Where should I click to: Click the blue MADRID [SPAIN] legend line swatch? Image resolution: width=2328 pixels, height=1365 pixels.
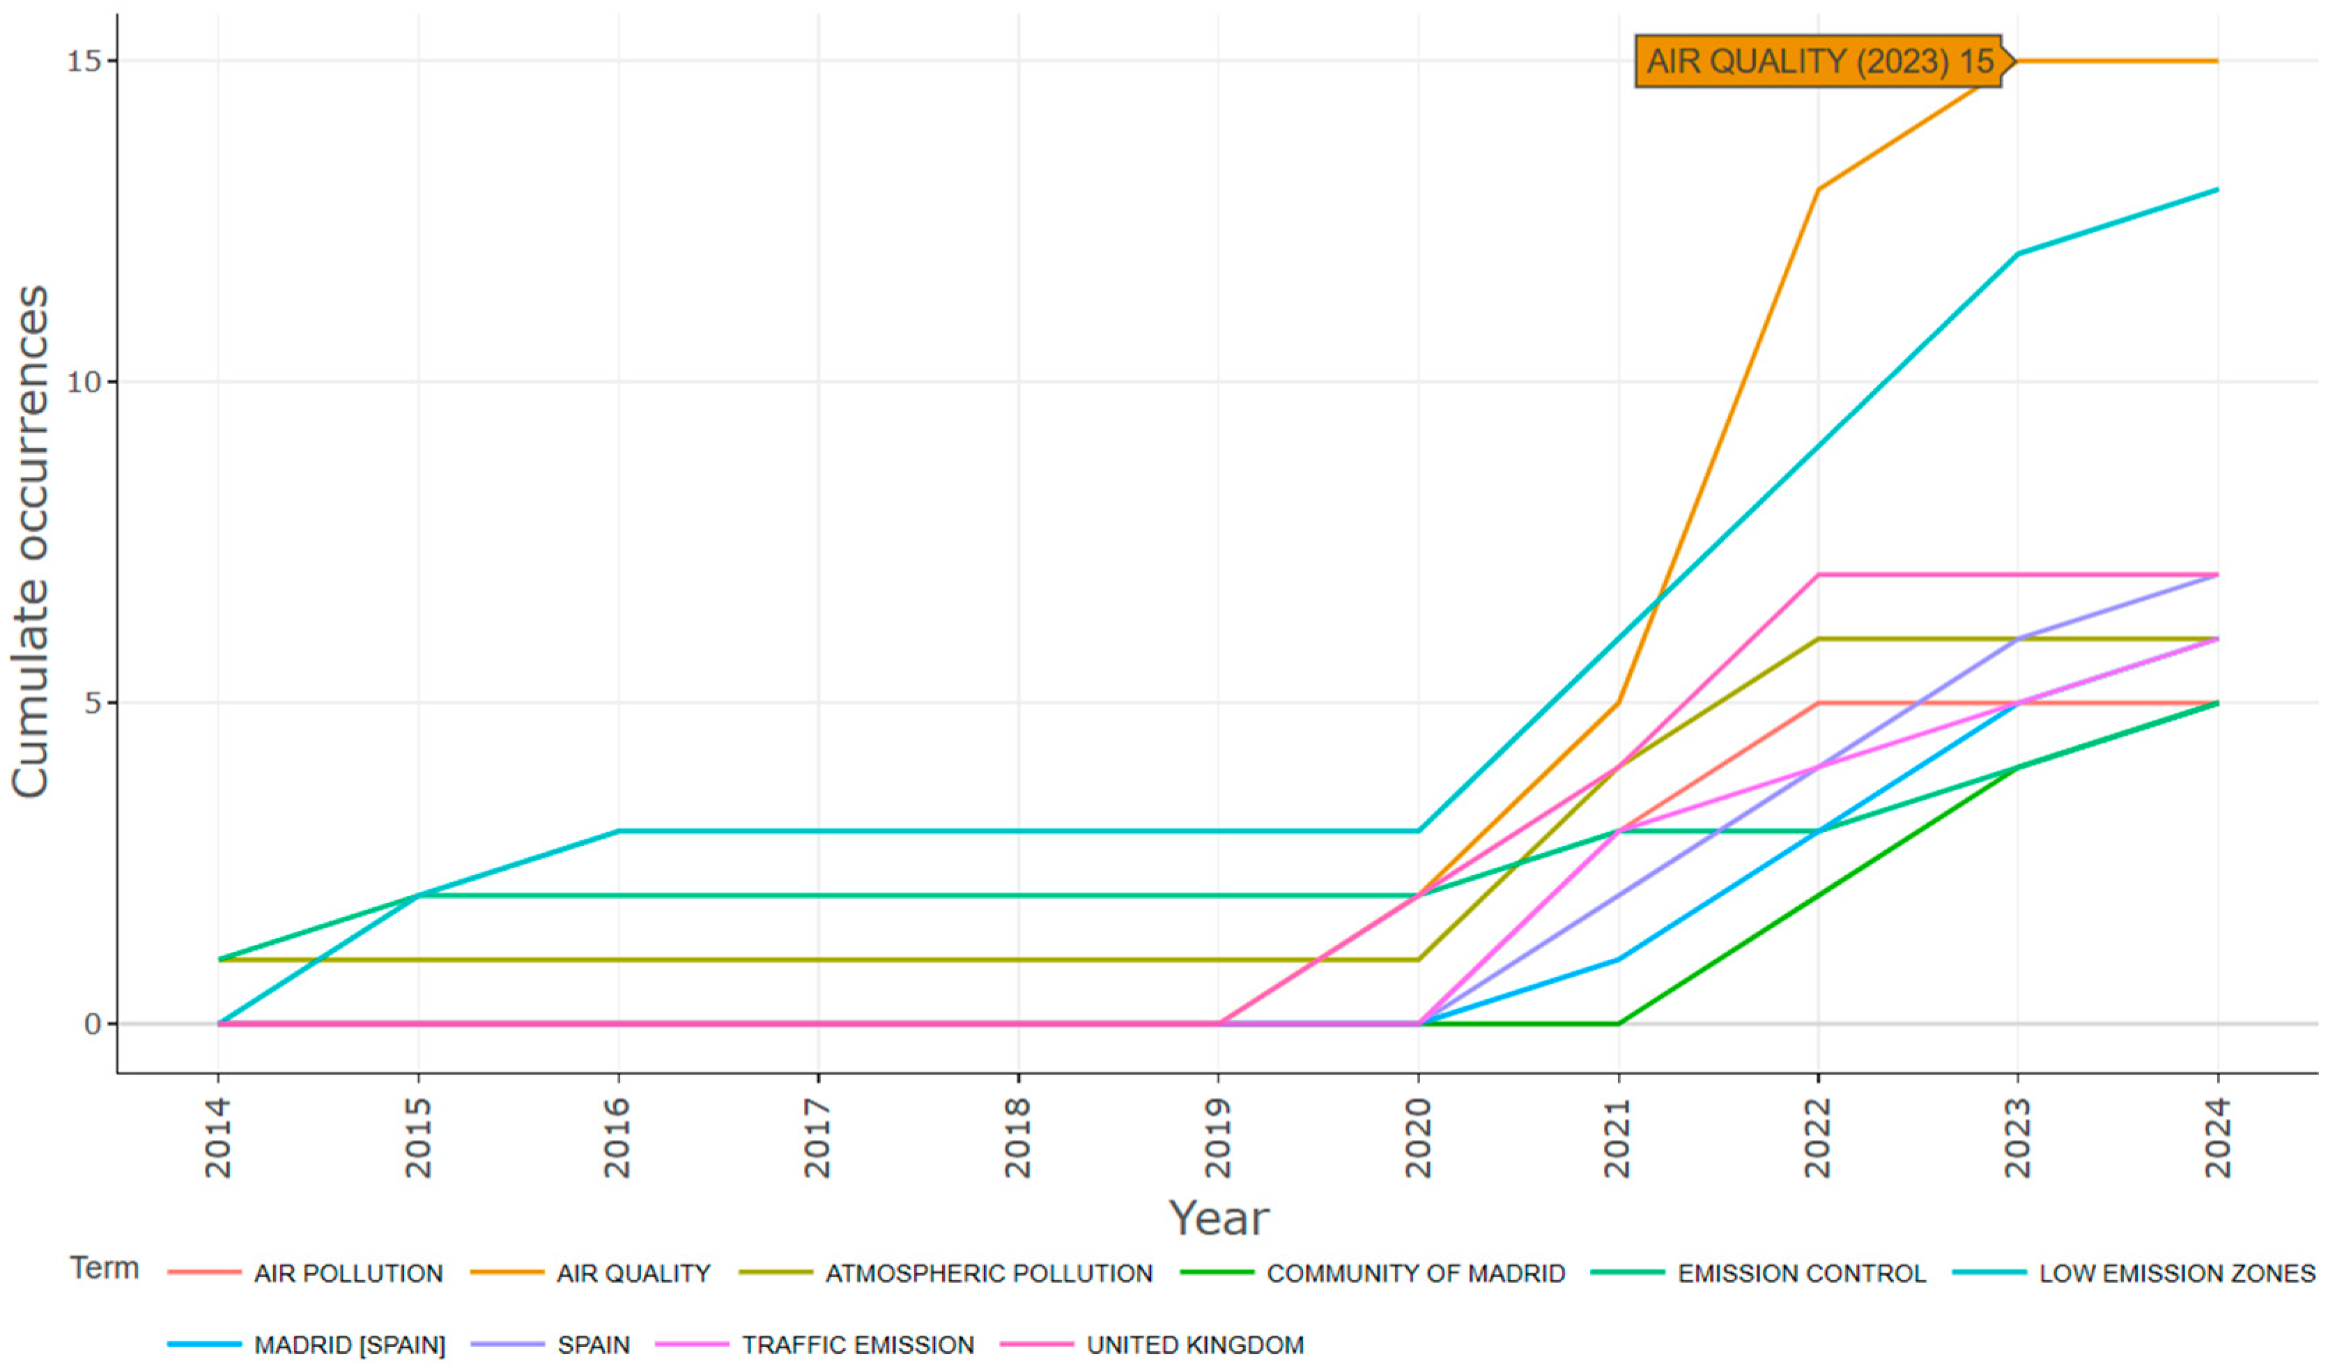204,1344
